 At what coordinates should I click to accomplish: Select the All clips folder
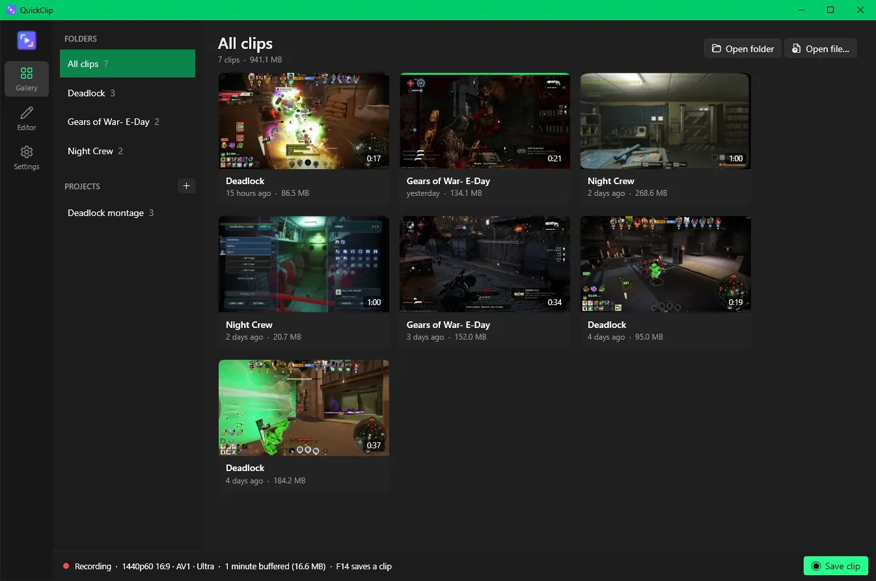click(128, 64)
